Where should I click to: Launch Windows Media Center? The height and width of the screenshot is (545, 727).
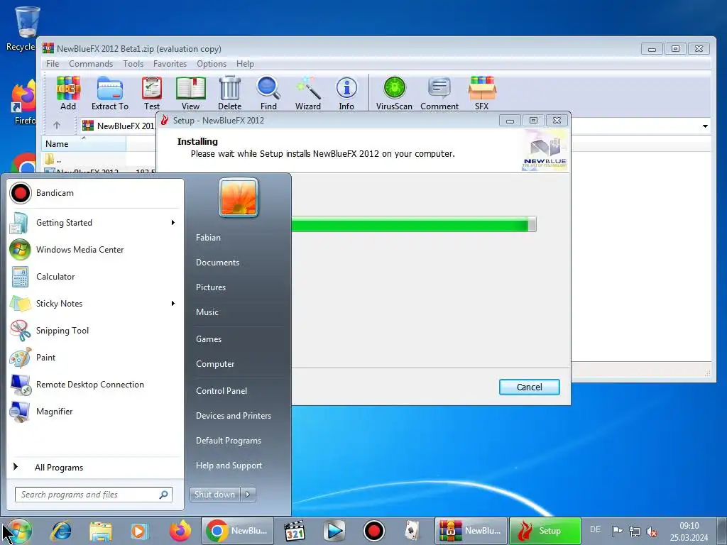[94, 249]
